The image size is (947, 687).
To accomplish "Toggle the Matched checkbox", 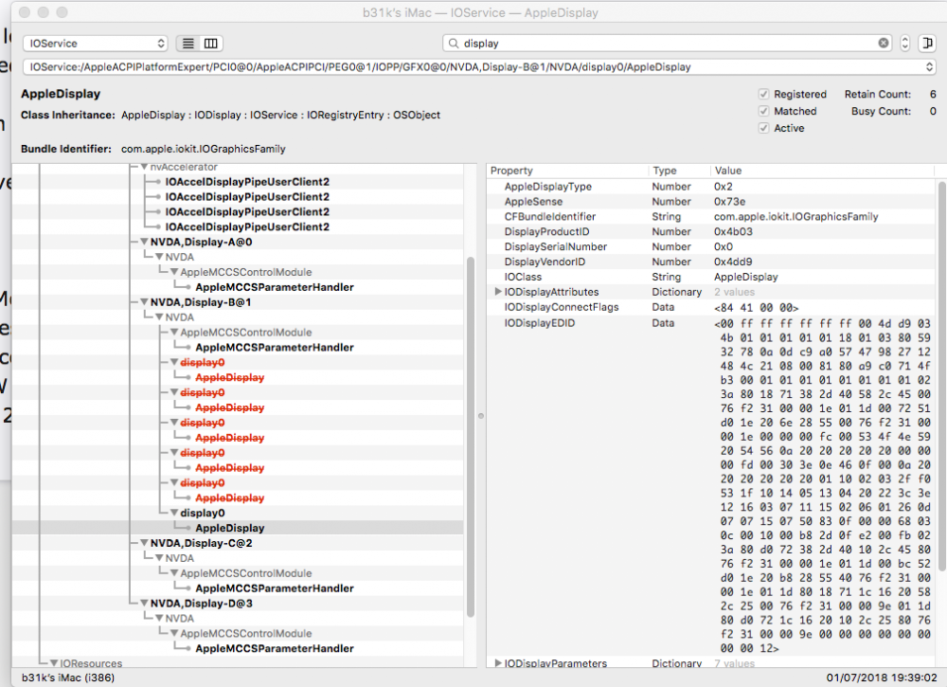I will pos(763,111).
